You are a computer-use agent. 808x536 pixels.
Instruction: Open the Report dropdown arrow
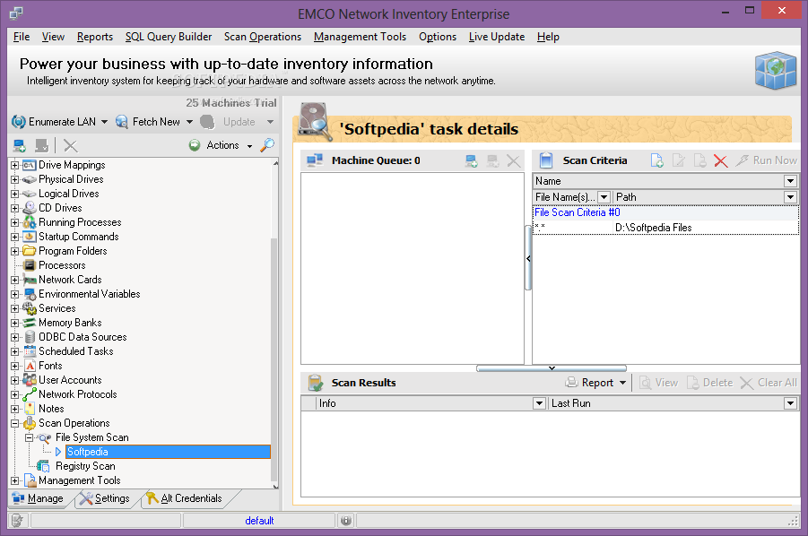tap(622, 383)
